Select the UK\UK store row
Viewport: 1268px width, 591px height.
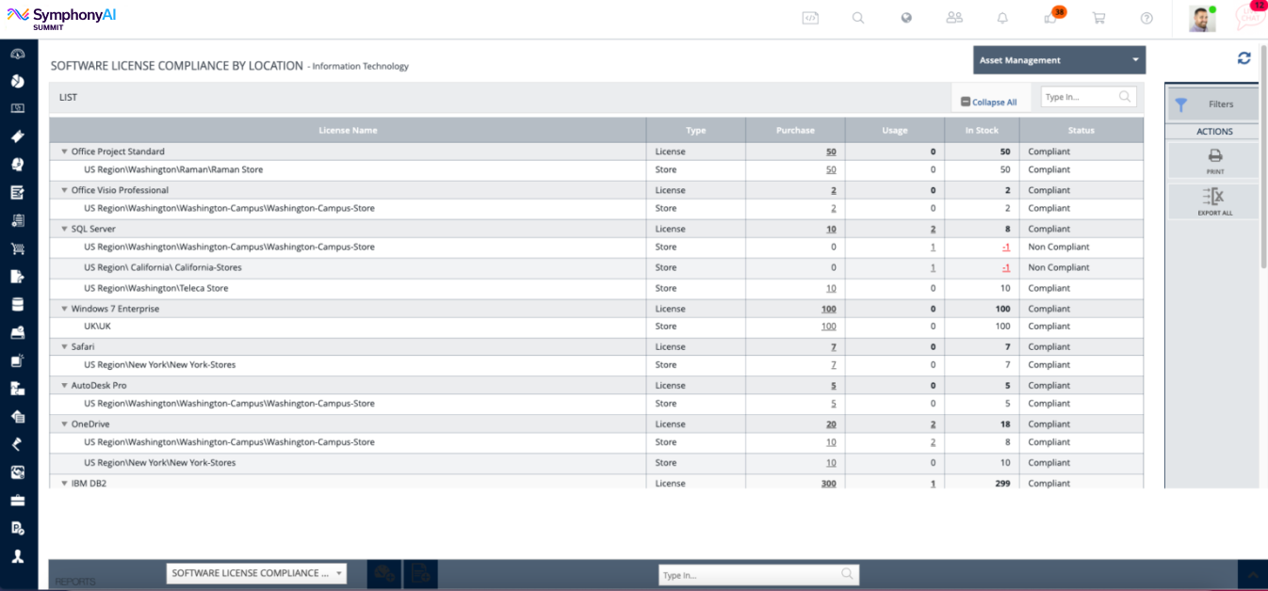(x=596, y=327)
